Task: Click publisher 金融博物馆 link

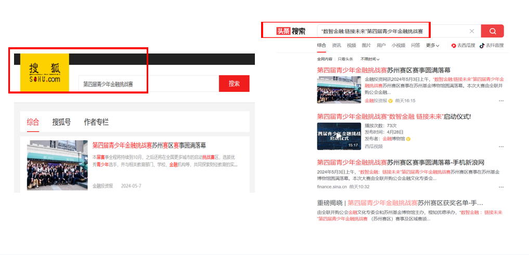Action: tap(394, 139)
